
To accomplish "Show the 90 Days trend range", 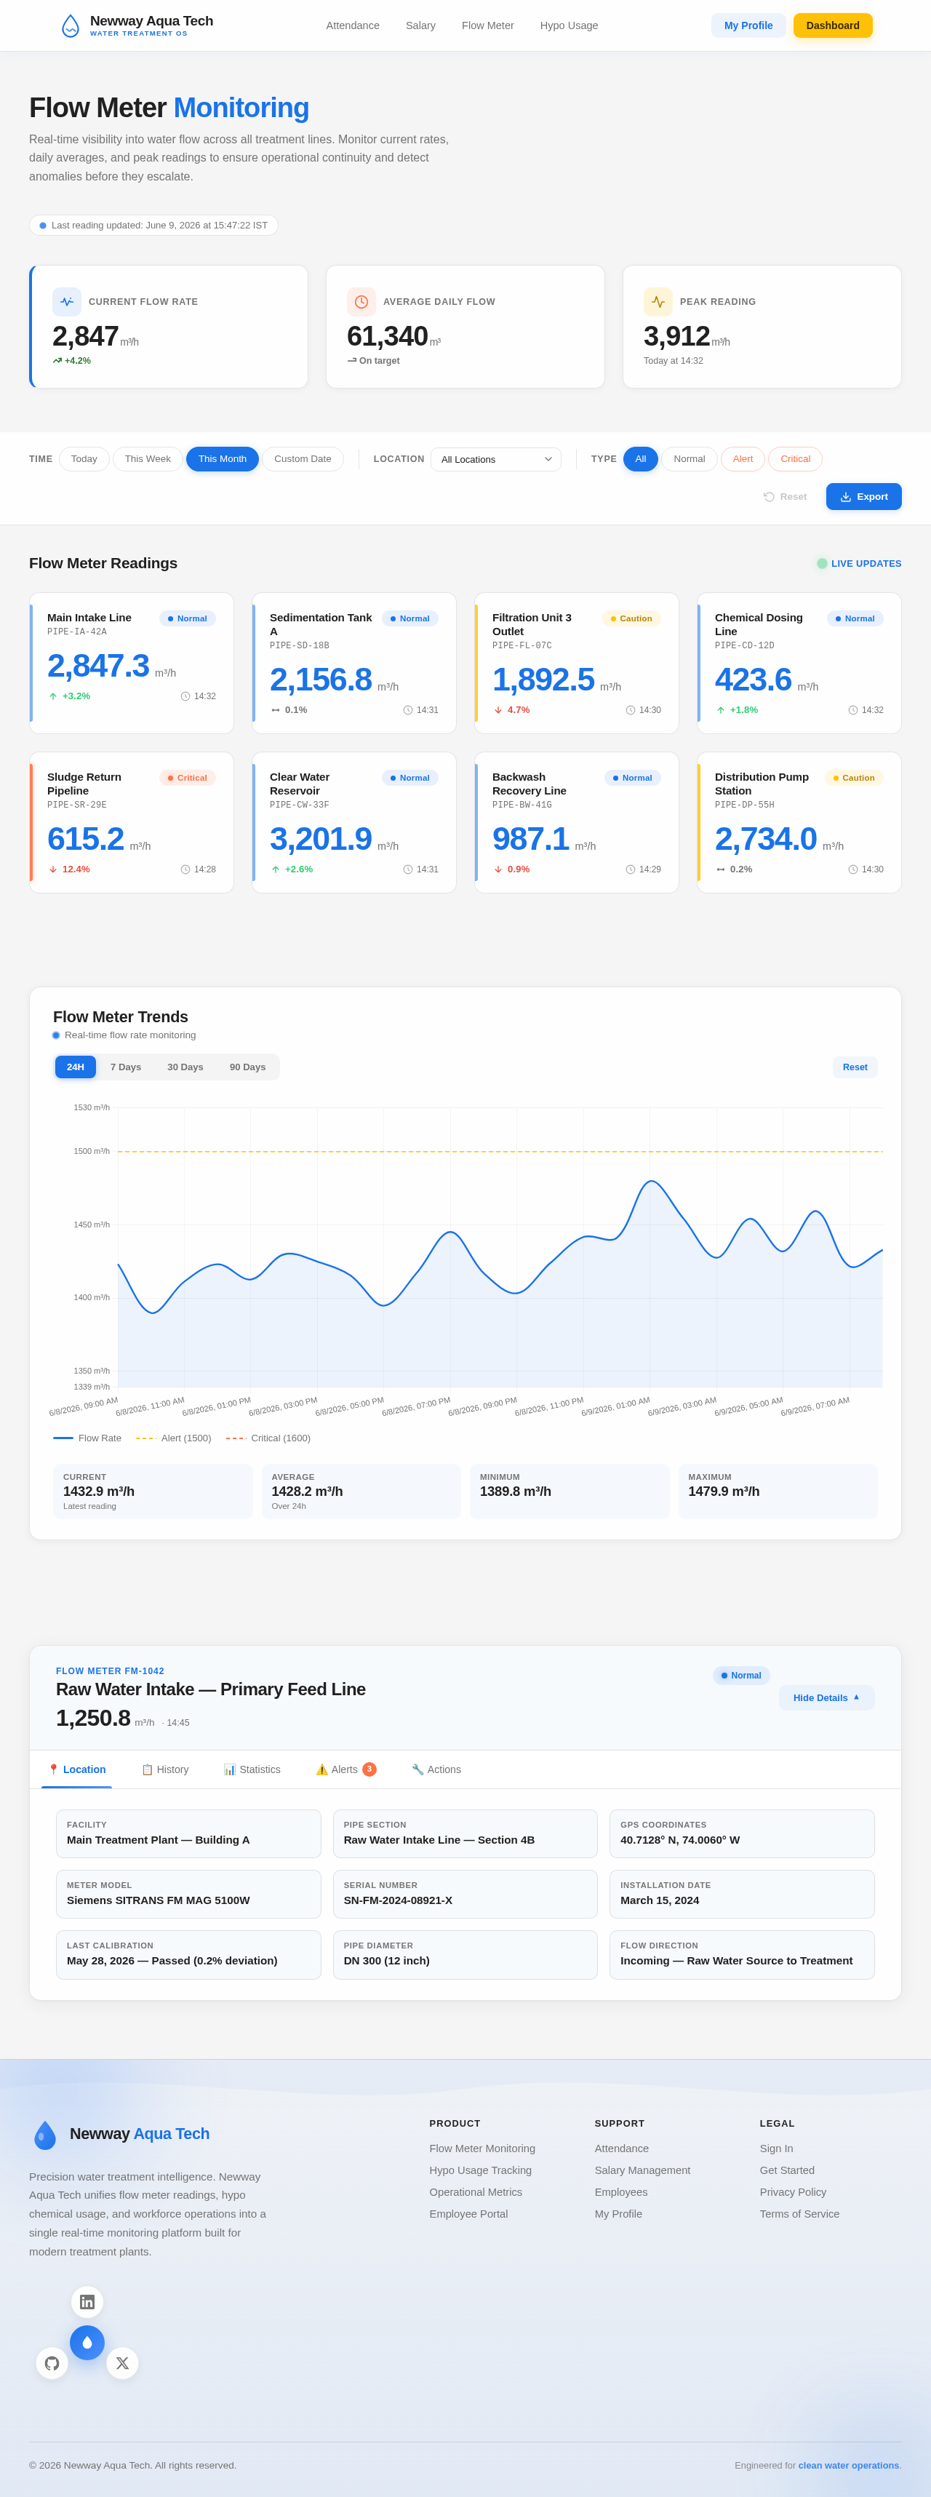I will pos(248,1067).
